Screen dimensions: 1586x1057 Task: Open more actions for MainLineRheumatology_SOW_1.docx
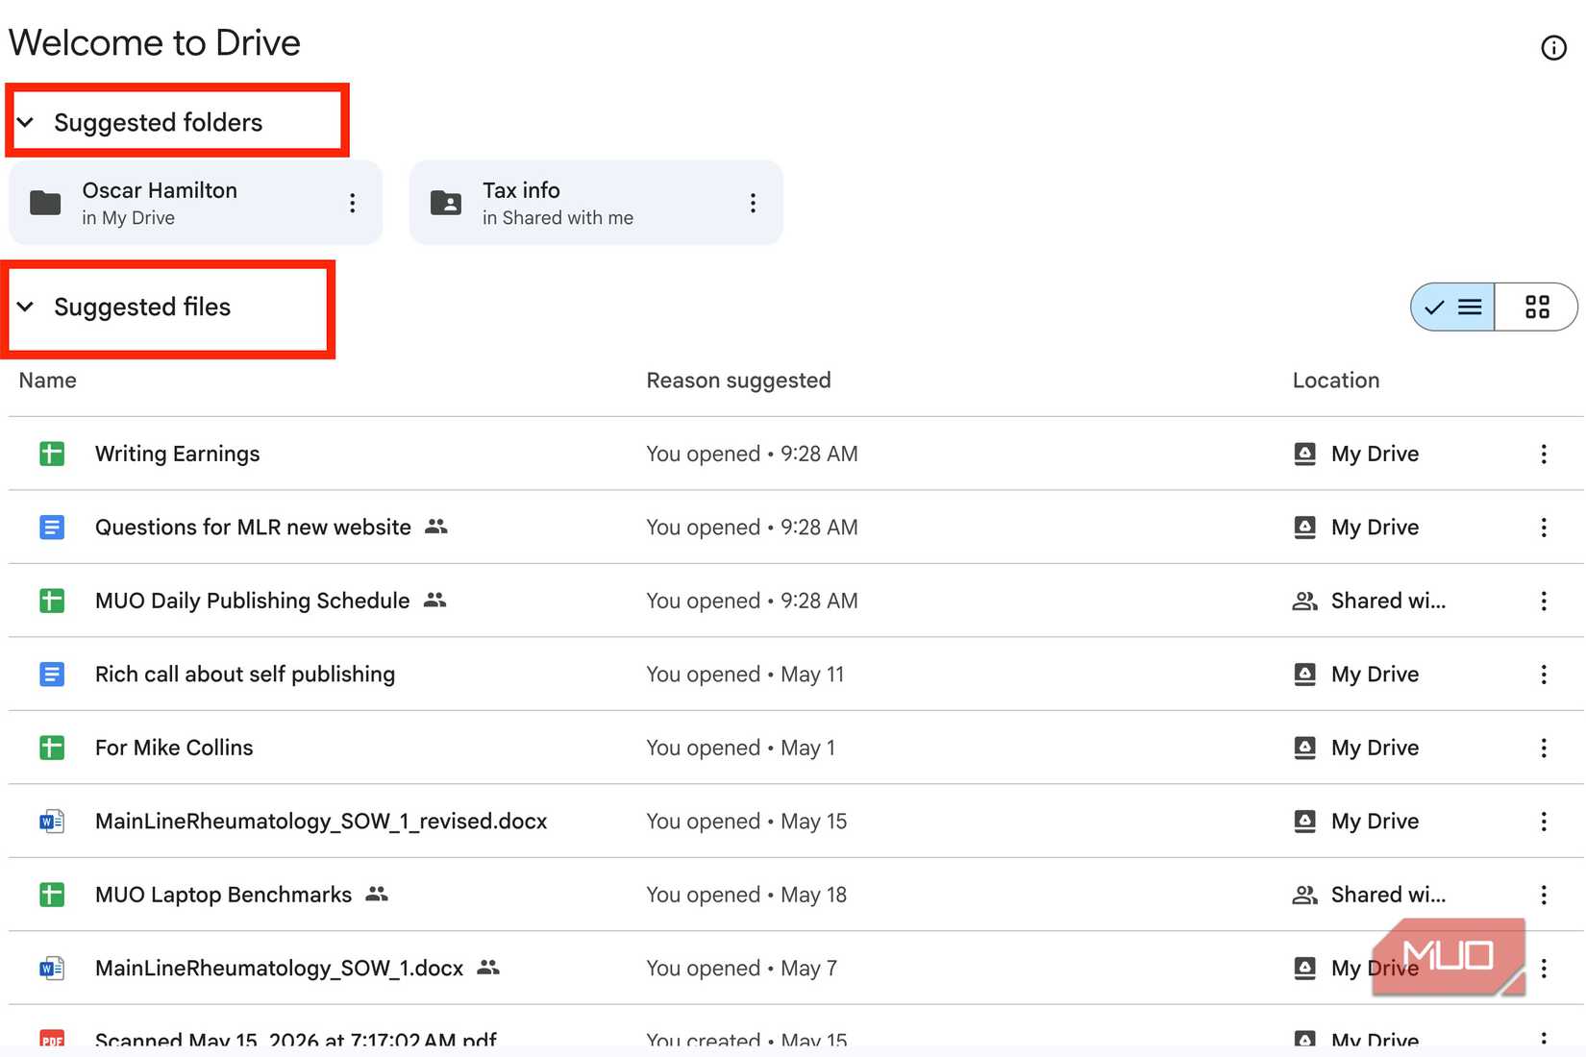pyautogui.click(x=1544, y=969)
